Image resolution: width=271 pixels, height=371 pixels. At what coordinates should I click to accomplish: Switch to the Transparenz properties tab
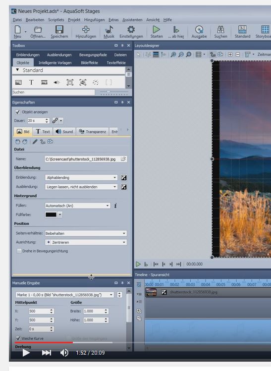pyautogui.click(x=93, y=132)
